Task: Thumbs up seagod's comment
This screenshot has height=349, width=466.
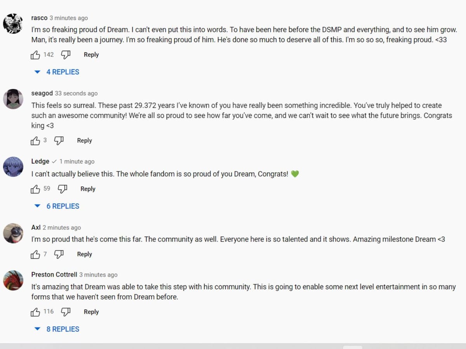Action: click(x=35, y=141)
